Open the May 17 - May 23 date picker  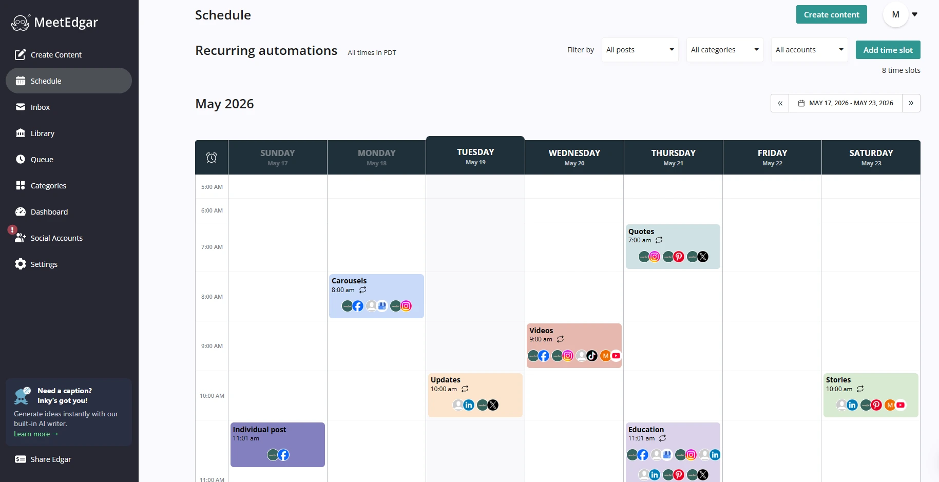(846, 103)
